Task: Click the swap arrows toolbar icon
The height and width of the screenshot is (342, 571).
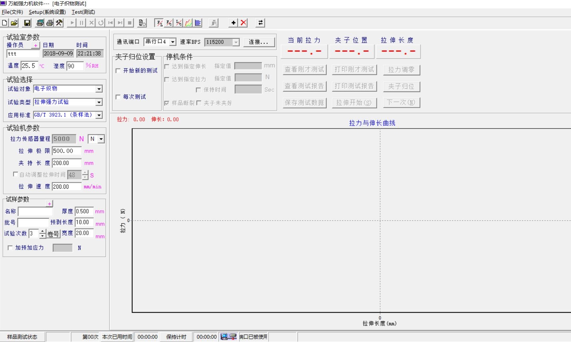Action: [261, 23]
